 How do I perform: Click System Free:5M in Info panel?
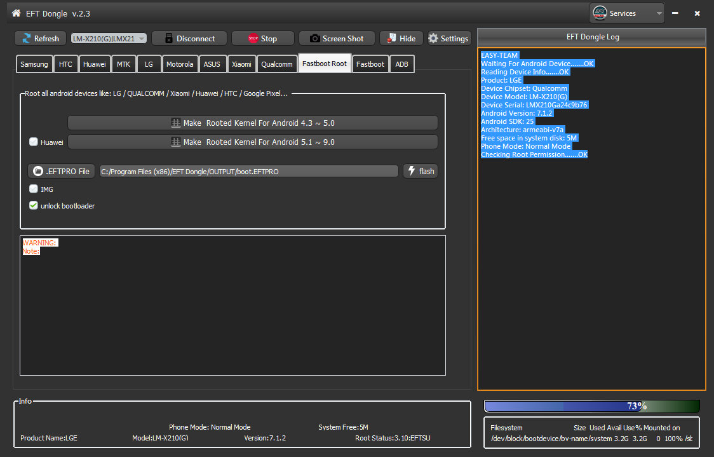[343, 427]
